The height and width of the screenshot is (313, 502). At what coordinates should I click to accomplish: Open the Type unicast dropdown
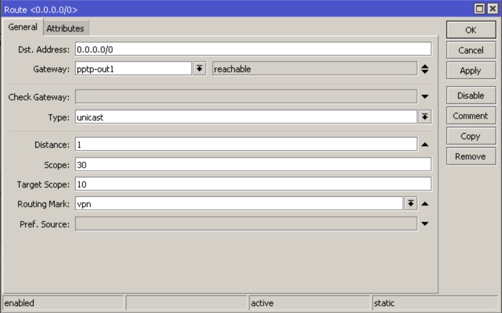click(425, 117)
